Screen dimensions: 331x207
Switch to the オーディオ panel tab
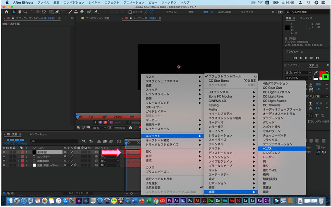(306, 18)
